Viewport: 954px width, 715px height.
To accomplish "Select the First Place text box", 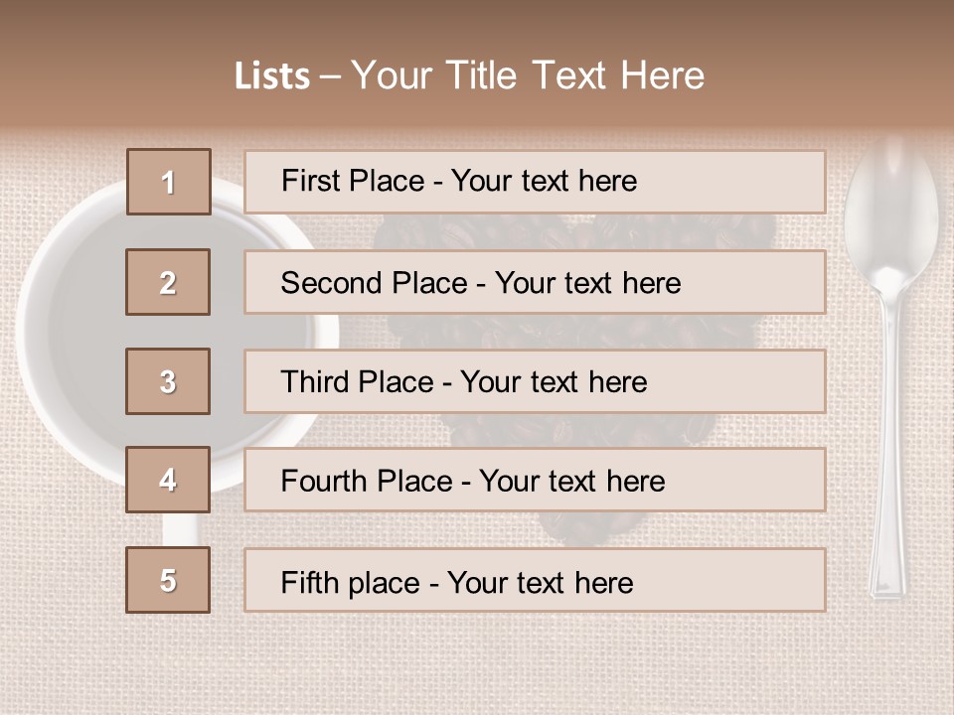I will pos(535,182).
